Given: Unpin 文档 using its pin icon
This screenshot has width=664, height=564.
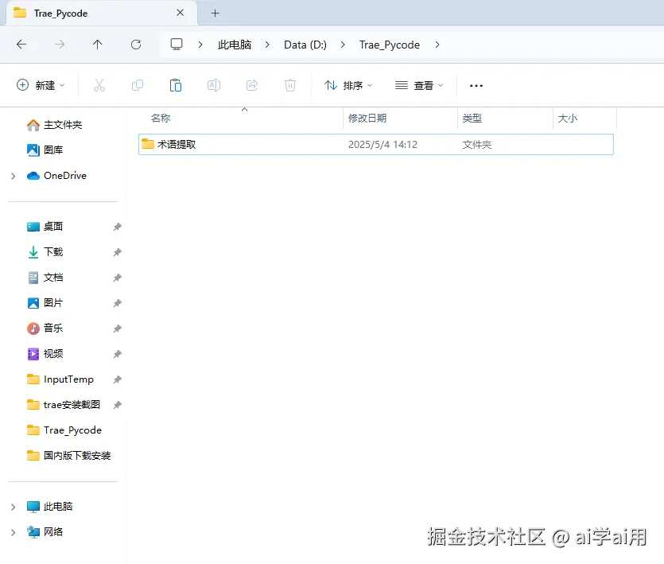Looking at the screenshot, I should [x=118, y=278].
